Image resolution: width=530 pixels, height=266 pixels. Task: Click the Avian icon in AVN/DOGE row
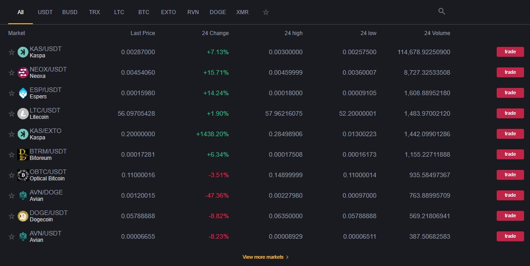point(23,195)
